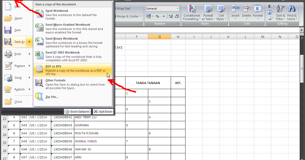Viewport: 305px width, 160px height.
Task: Open the Sort & Filter menu
Action: tap(280, 13)
